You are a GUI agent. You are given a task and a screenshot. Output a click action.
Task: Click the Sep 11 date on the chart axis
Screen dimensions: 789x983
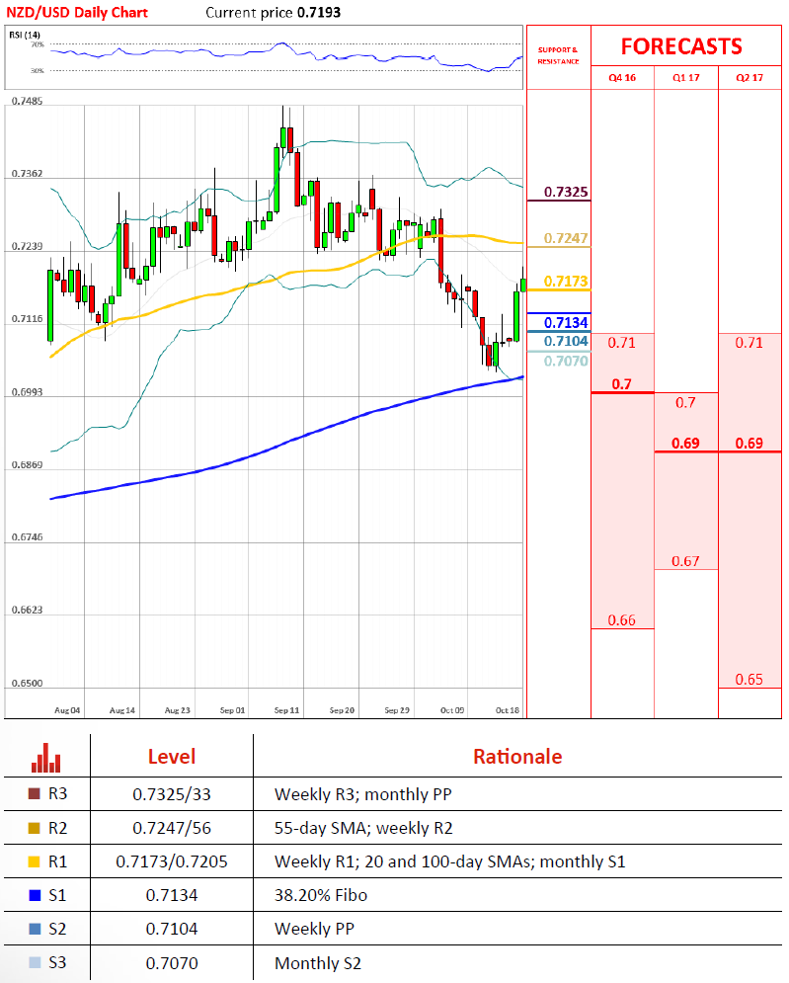pos(287,710)
